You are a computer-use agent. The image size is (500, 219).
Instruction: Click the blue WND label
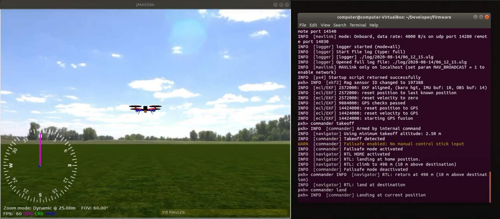(x=51, y=214)
